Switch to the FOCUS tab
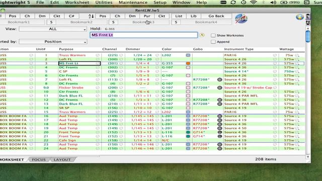This screenshot has width=322, height=181. coord(39,159)
